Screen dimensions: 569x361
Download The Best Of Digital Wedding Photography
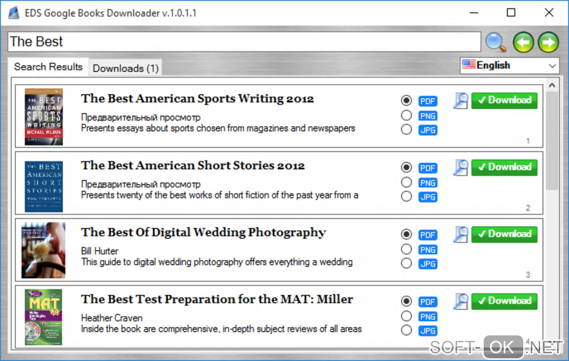pyautogui.click(x=504, y=235)
